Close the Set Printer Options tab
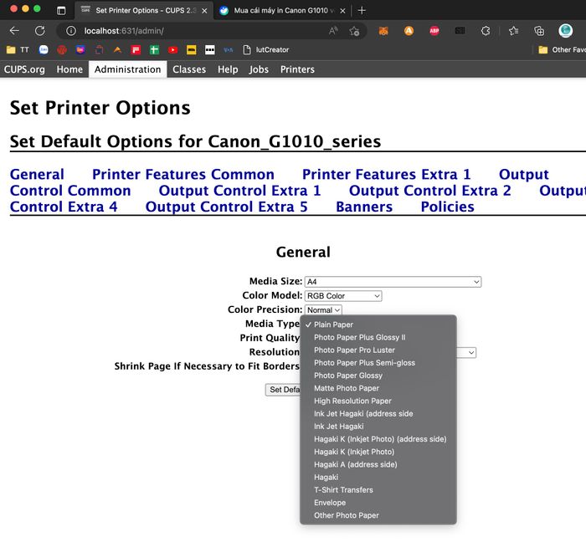The width and height of the screenshot is (586, 547). click(x=204, y=11)
